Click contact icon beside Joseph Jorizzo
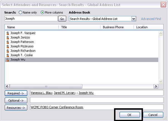The image size is (168, 121). pos(8,37)
